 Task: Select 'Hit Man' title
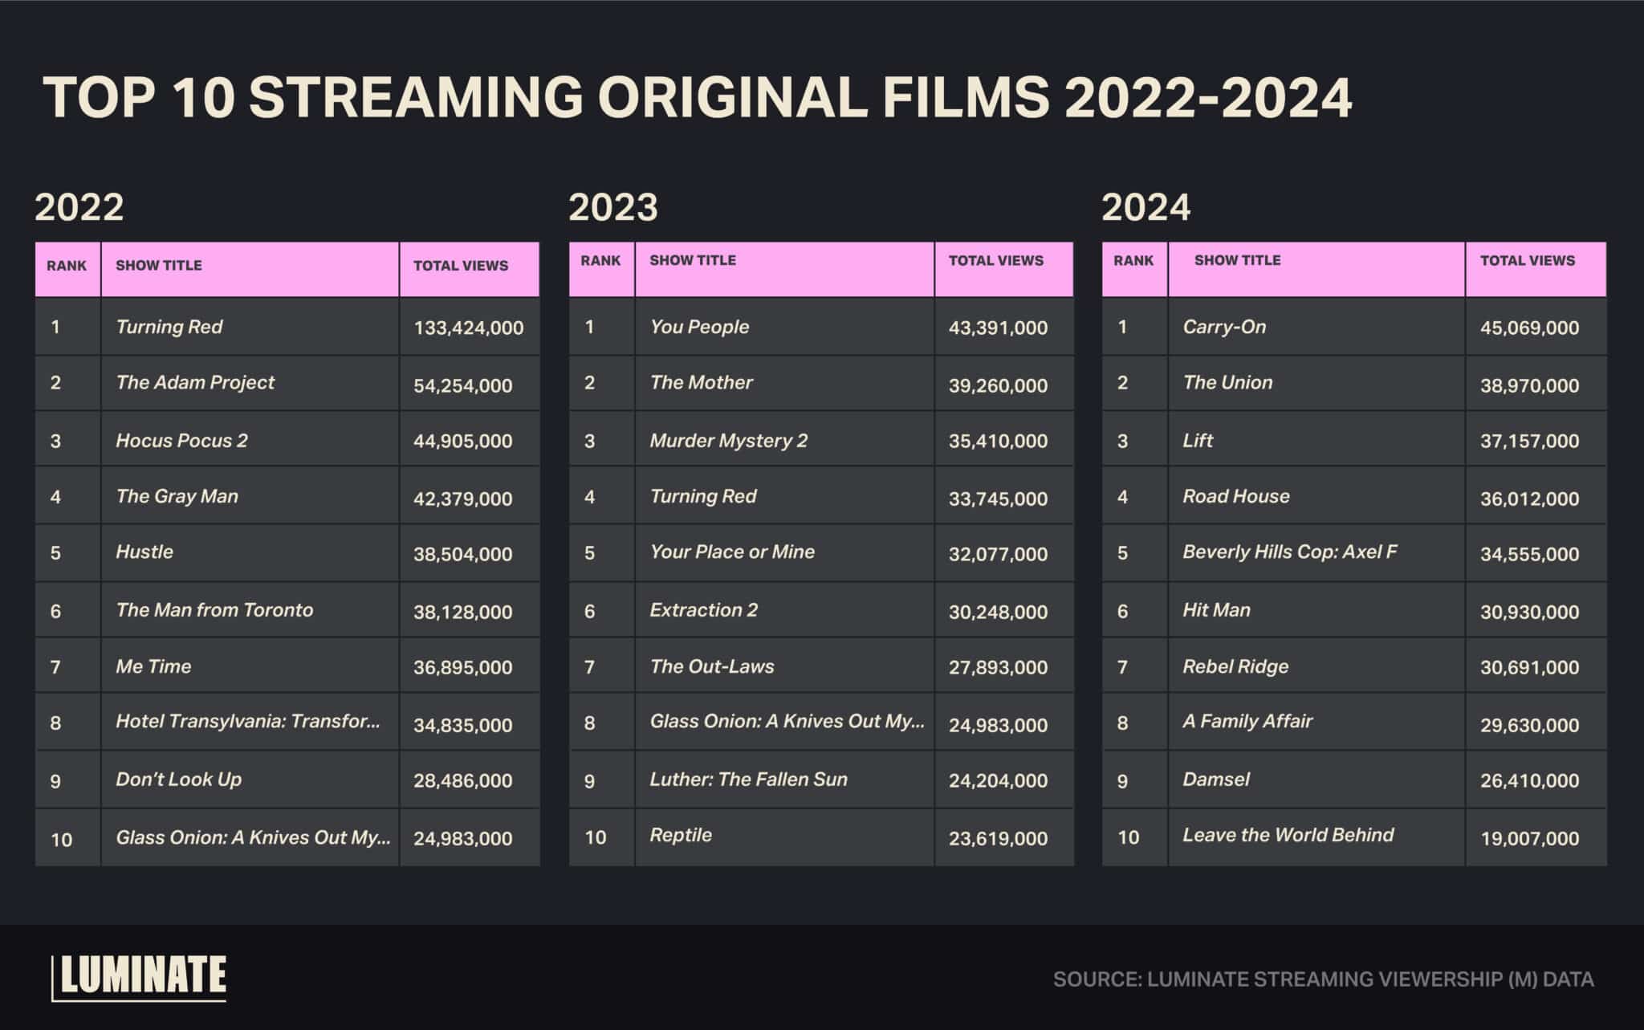click(1216, 609)
